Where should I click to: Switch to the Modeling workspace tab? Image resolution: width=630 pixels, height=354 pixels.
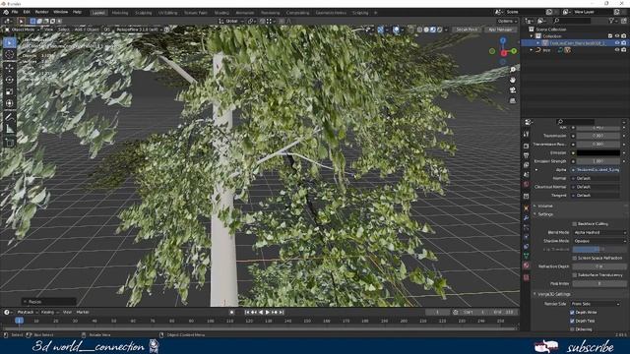(120, 13)
